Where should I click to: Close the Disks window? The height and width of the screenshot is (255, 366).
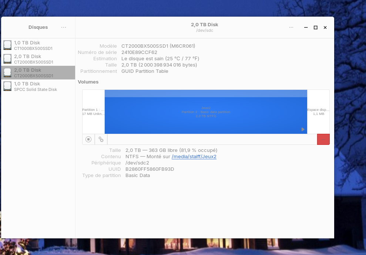[325, 27]
